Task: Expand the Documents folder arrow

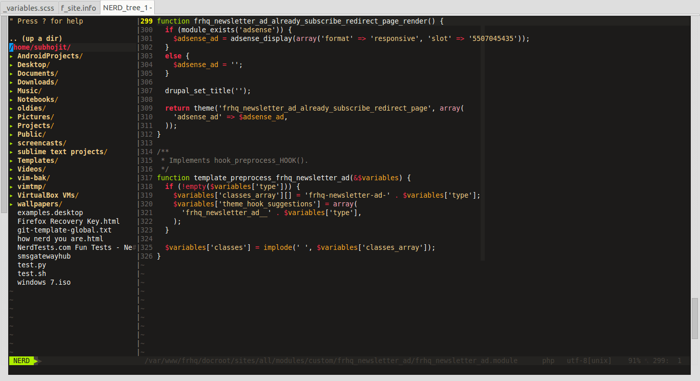Action: (x=11, y=74)
